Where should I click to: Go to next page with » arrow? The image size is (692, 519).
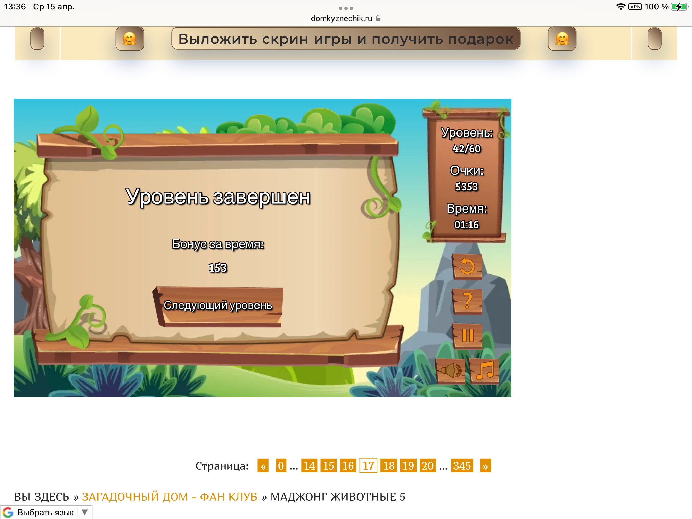[x=485, y=466]
